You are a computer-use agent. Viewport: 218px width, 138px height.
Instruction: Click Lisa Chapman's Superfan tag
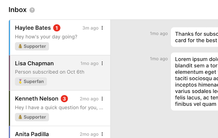point(31,81)
